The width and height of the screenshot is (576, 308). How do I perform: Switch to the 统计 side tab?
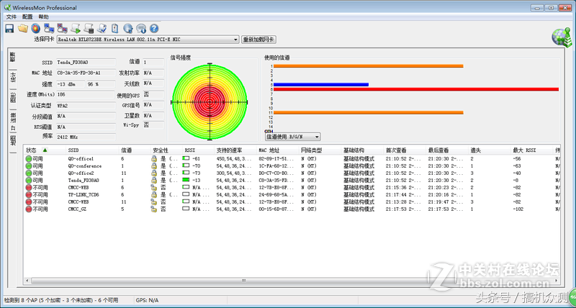point(13,78)
